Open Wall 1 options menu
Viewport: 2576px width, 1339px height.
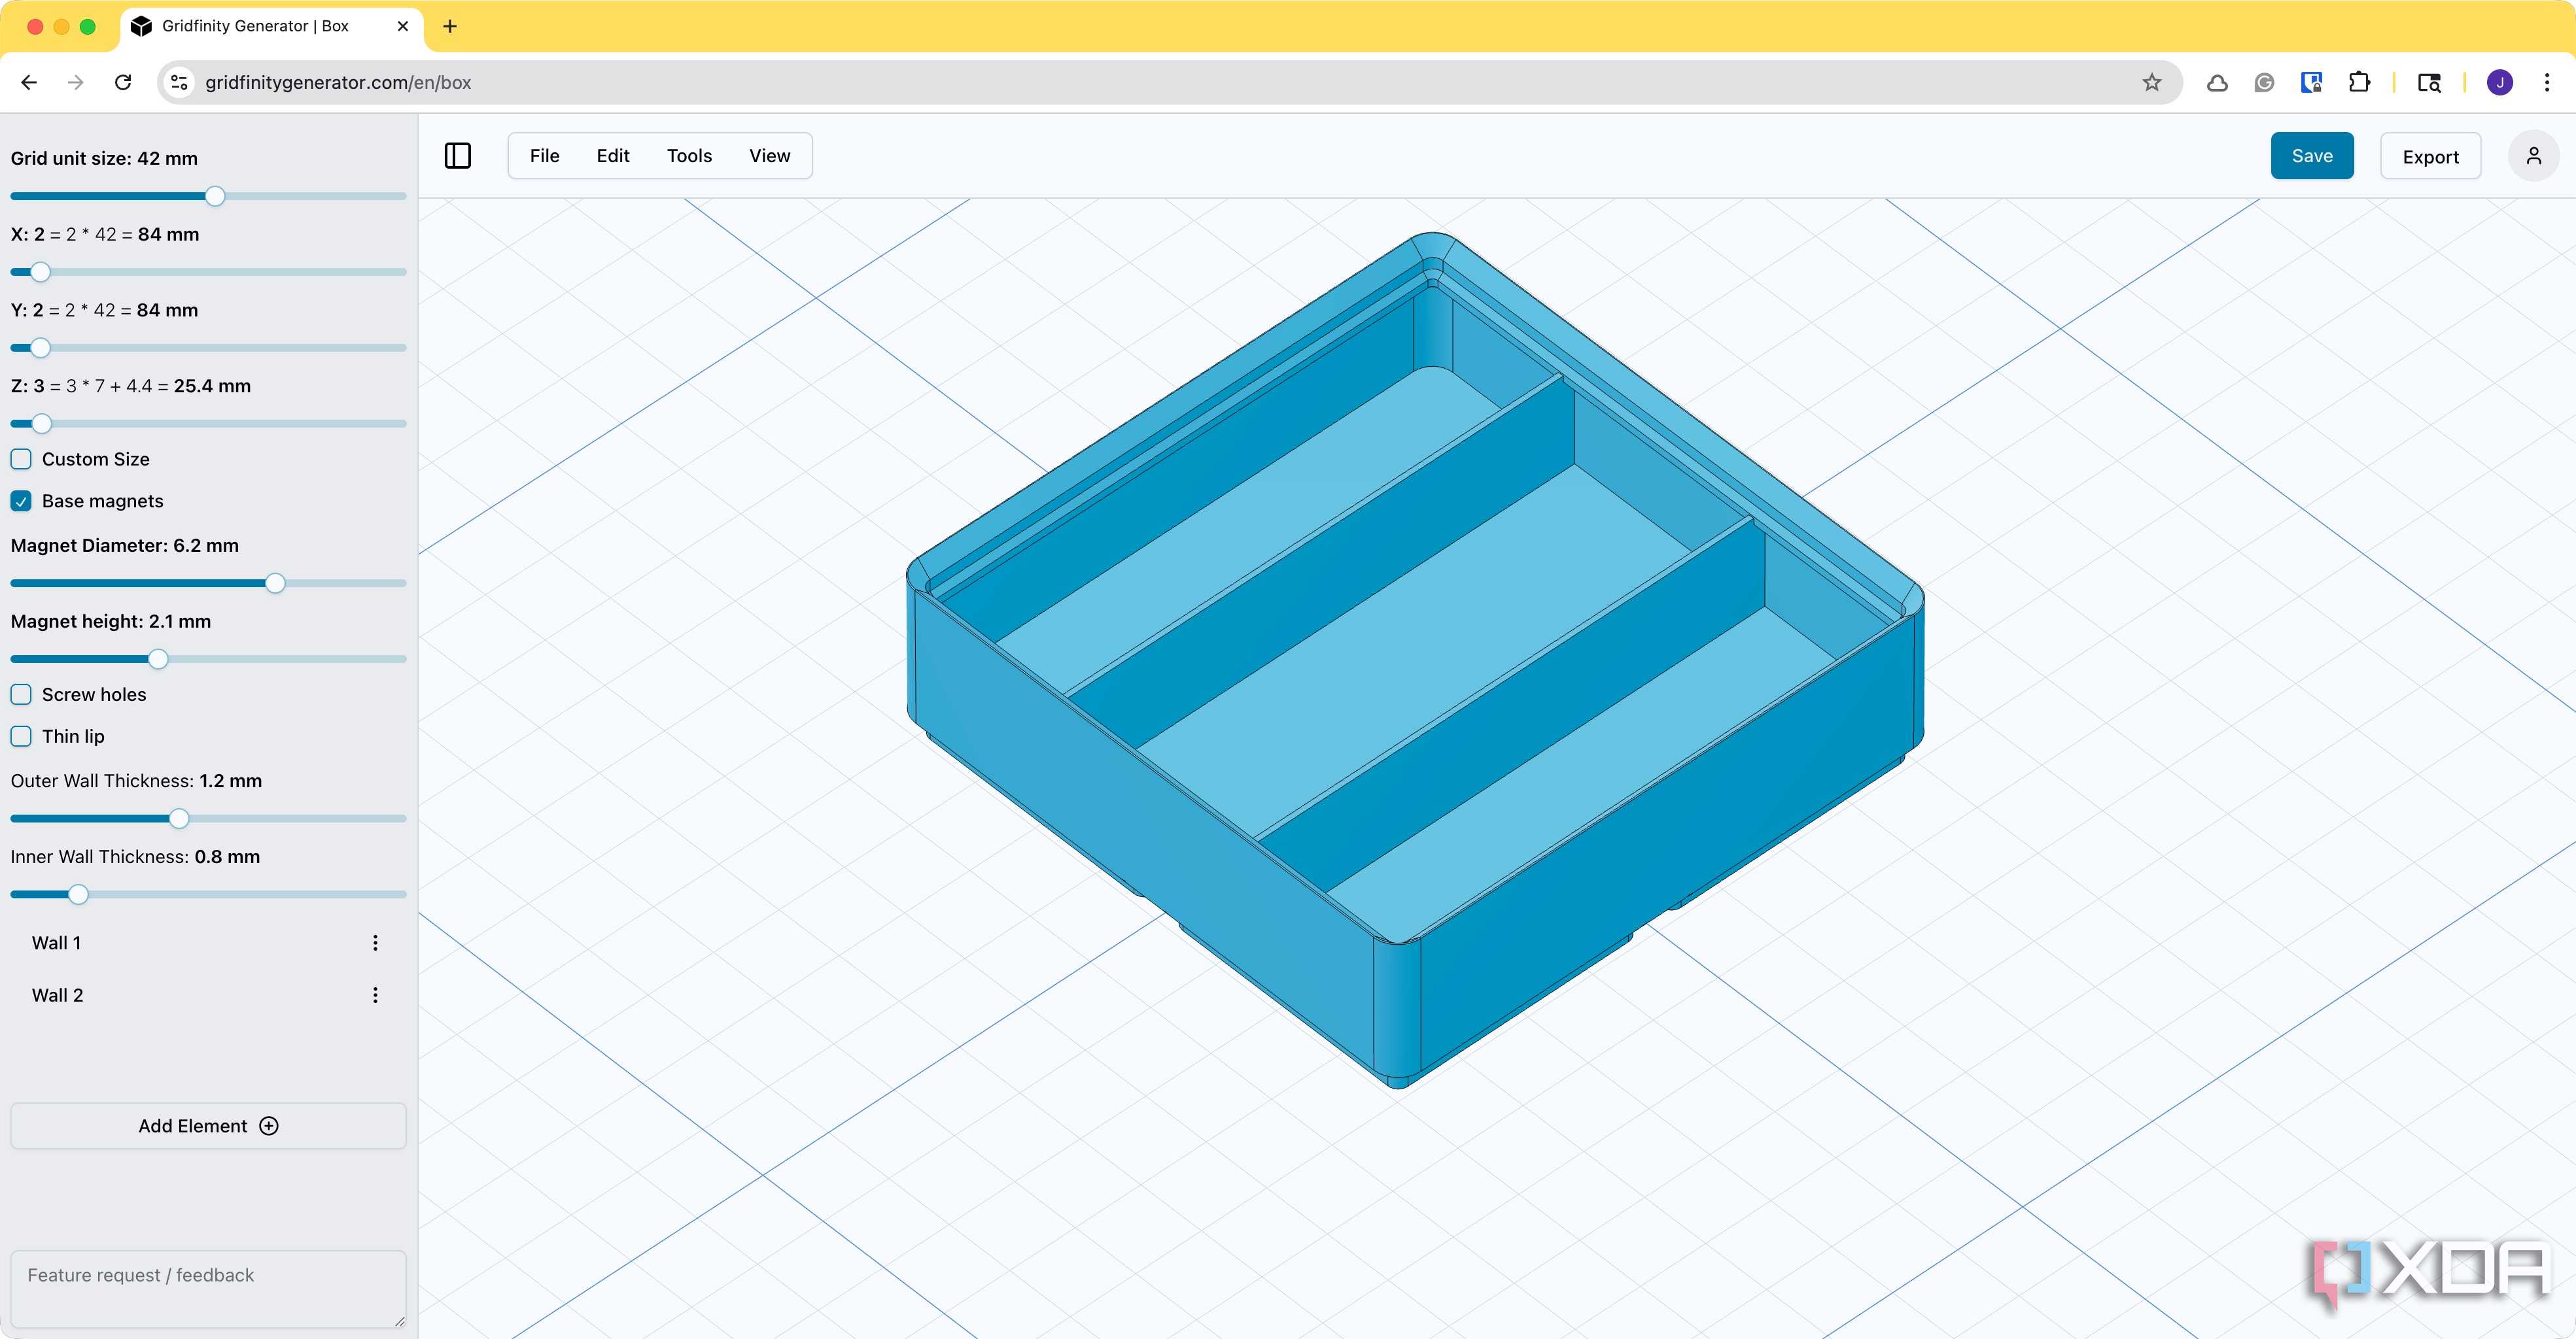tap(375, 942)
